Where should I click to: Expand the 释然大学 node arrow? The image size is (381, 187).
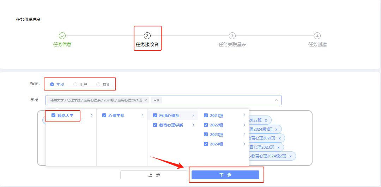[92, 116]
